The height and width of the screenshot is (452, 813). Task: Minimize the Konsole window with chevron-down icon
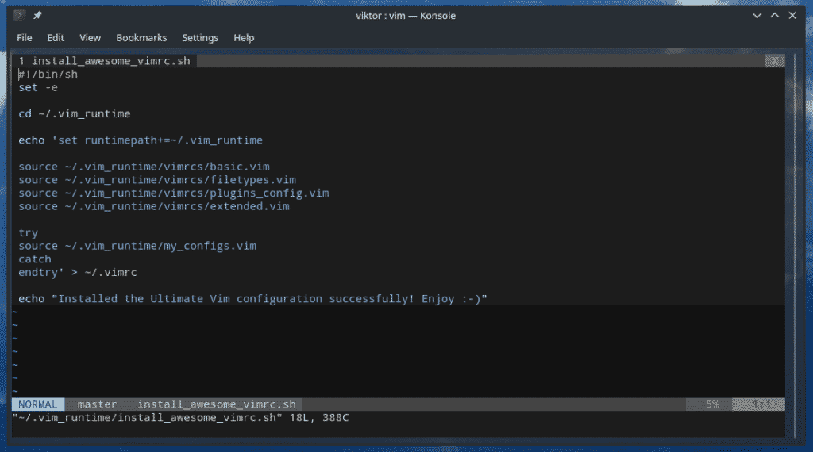click(757, 16)
